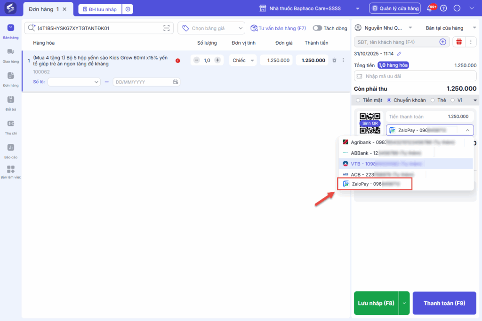Decrease quantity with the minus button
The height and width of the screenshot is (321, 482).
[197, 60]
